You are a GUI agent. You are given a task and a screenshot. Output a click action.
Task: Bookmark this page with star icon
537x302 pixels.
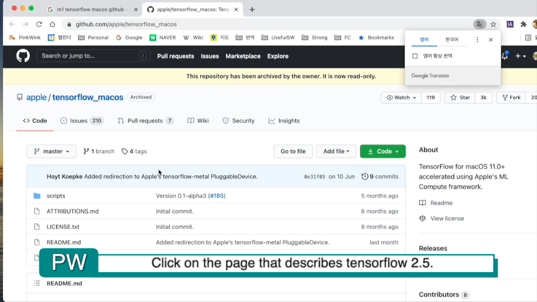coord(493,24)
